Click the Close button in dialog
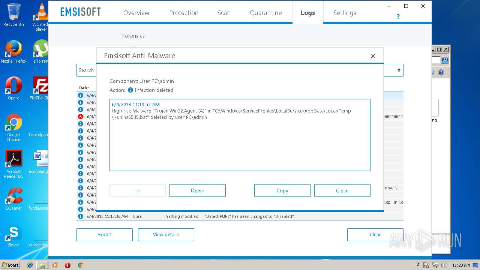The width and height of the screenshot is (480, 270). [x=342, y=190]
